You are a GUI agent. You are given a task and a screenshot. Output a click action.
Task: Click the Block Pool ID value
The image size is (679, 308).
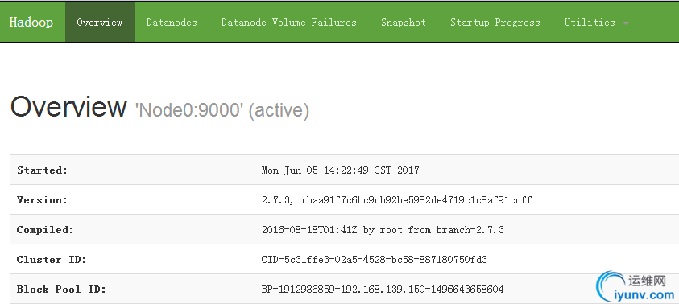pyautogui.click(x=383, y=289)
